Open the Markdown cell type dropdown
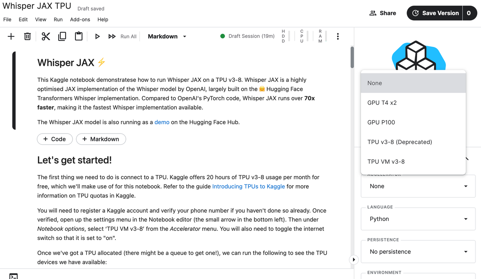 [167, 36]
